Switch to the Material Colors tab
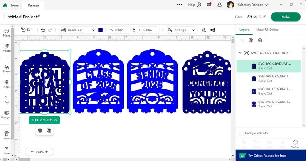This screenshot has width=306, height=161. coord(267,30)
